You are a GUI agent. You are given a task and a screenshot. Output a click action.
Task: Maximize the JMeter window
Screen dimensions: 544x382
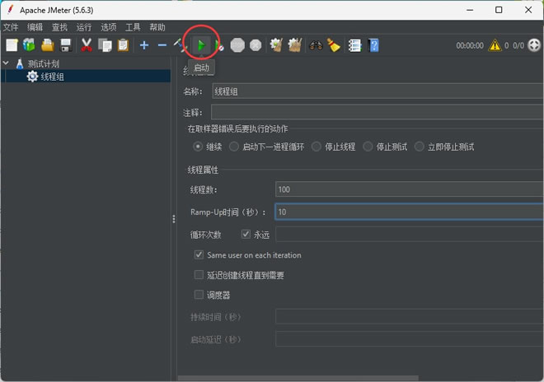499,10
